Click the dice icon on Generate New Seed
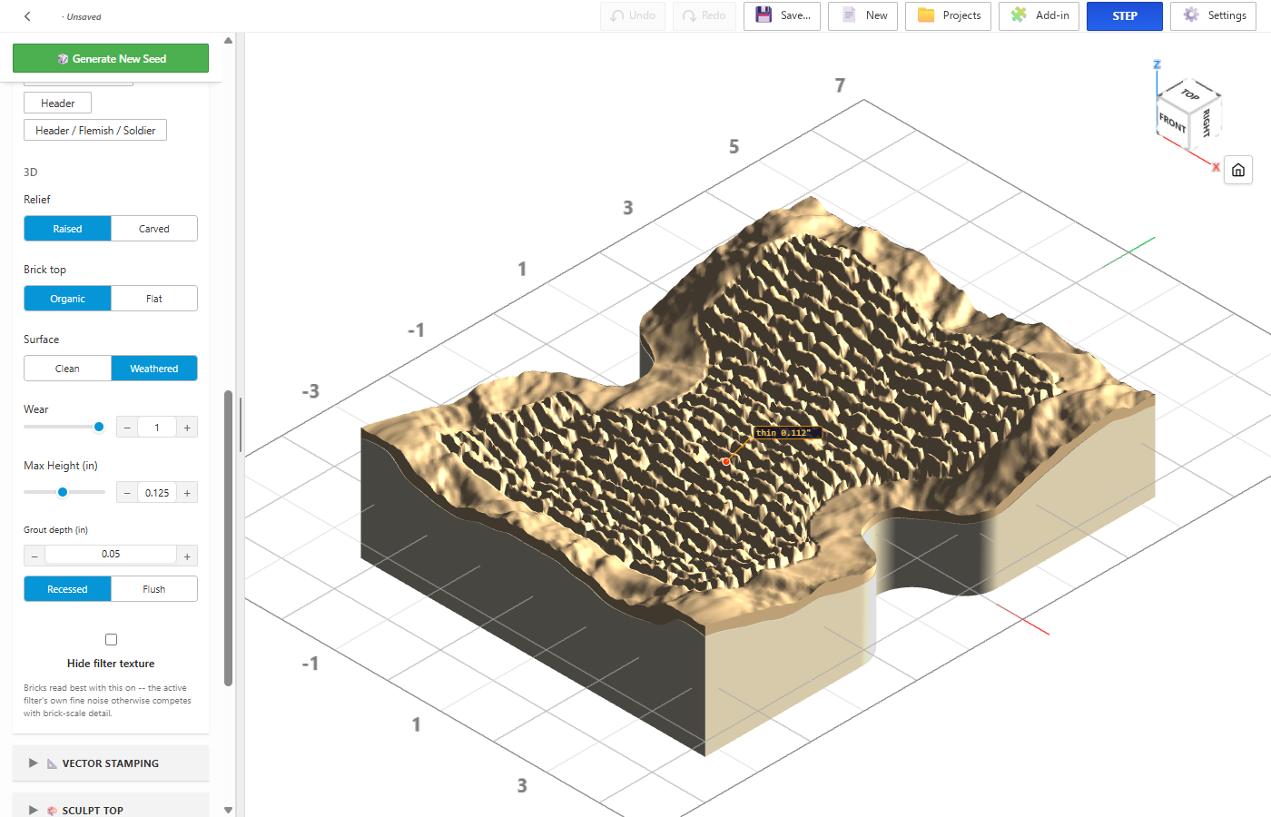Viewport: 1271px width, 817px height. coord(63,59)
